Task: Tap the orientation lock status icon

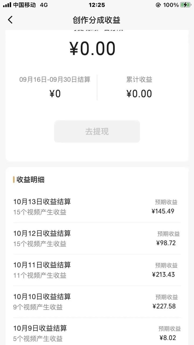Action: click(158, 5)
